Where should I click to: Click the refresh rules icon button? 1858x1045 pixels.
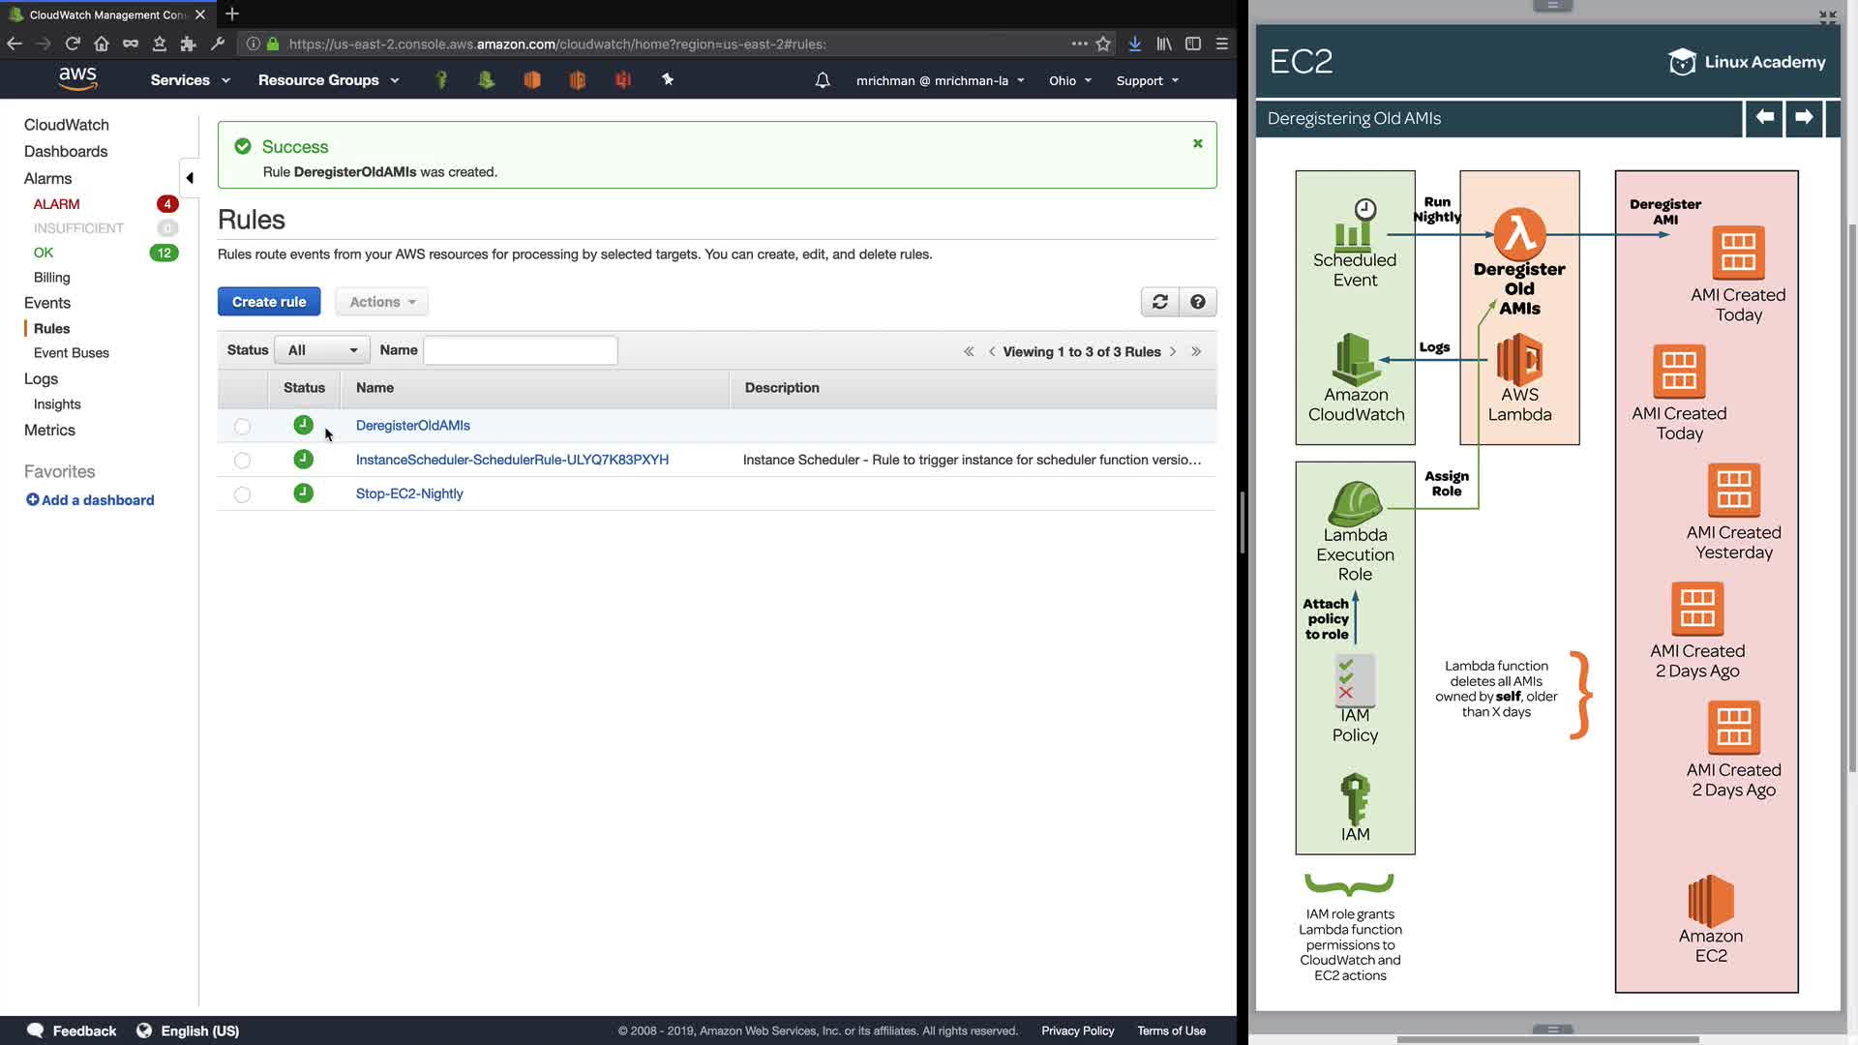(x=1159, y=302)
